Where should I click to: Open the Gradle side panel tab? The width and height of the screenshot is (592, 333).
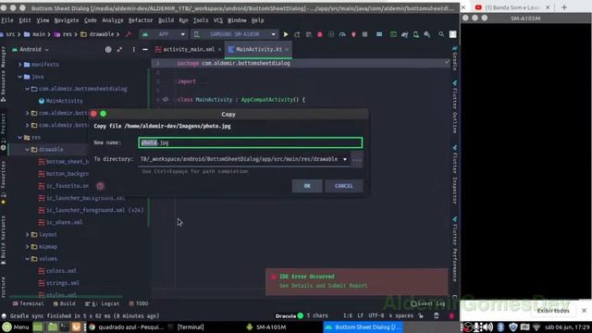tap(455, 58)
